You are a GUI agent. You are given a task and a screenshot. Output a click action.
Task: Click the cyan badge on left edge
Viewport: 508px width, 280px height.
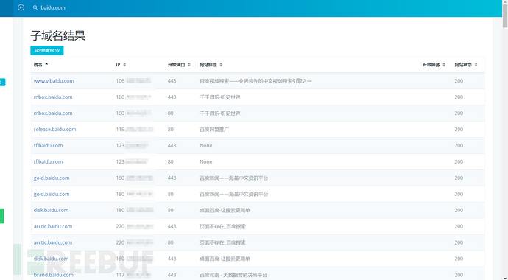(x=2, y=83)
